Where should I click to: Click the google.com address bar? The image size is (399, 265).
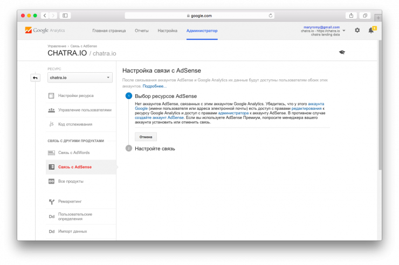pyautogui.click(x=198, y=16)
